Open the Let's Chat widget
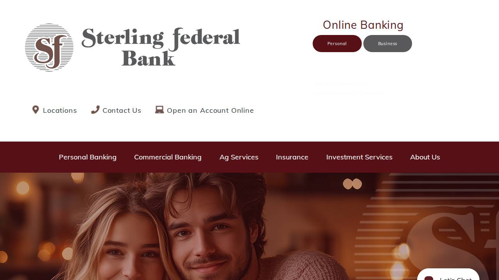Viewport: 499px width, 280px height. coord(448,275)
